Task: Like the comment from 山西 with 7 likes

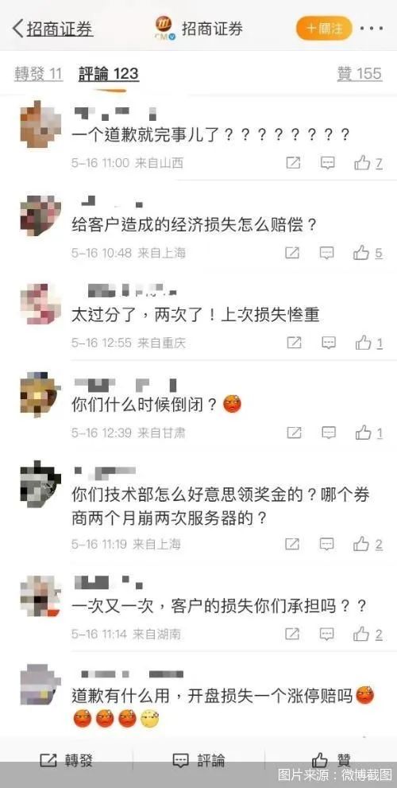Action: (368, 162)
